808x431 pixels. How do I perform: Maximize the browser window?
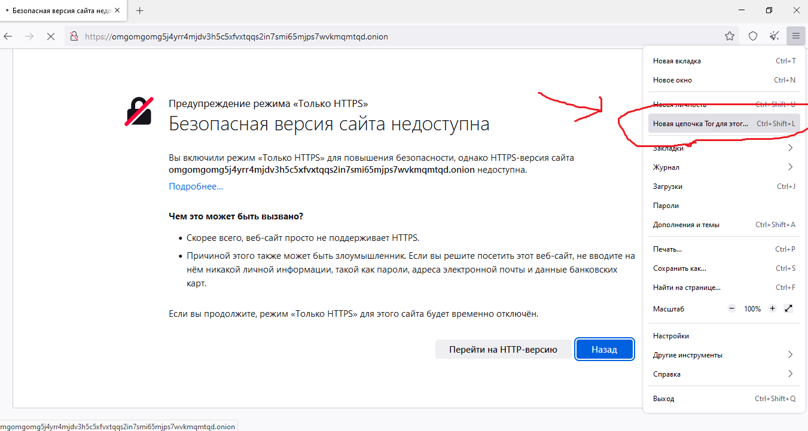769,10
